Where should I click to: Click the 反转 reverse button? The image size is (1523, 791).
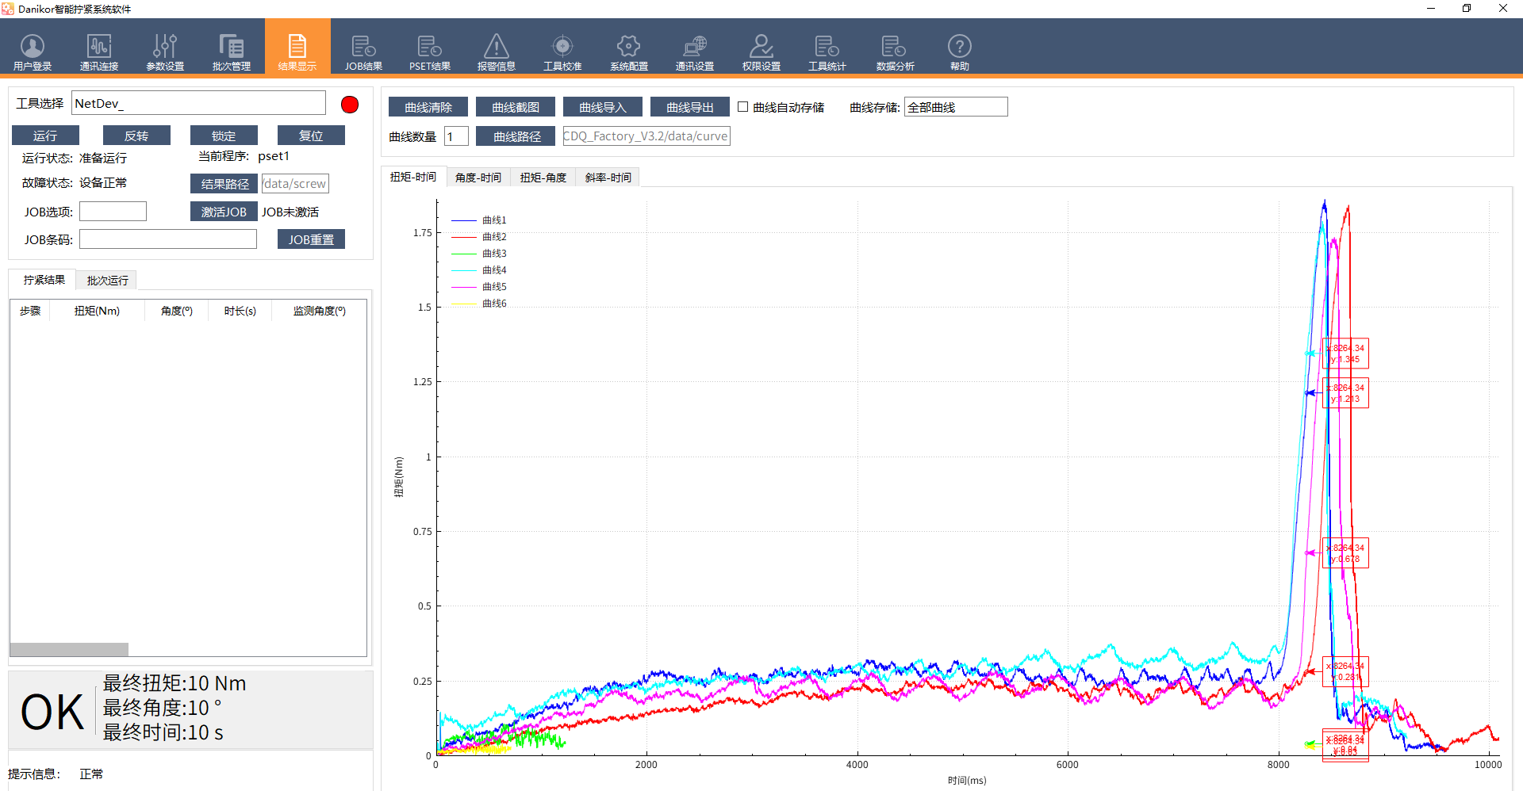click(136, 136)
